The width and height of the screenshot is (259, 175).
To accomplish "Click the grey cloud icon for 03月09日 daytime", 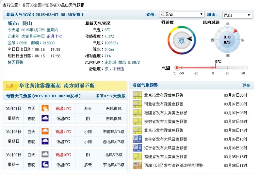I will [x=45, y=154].
